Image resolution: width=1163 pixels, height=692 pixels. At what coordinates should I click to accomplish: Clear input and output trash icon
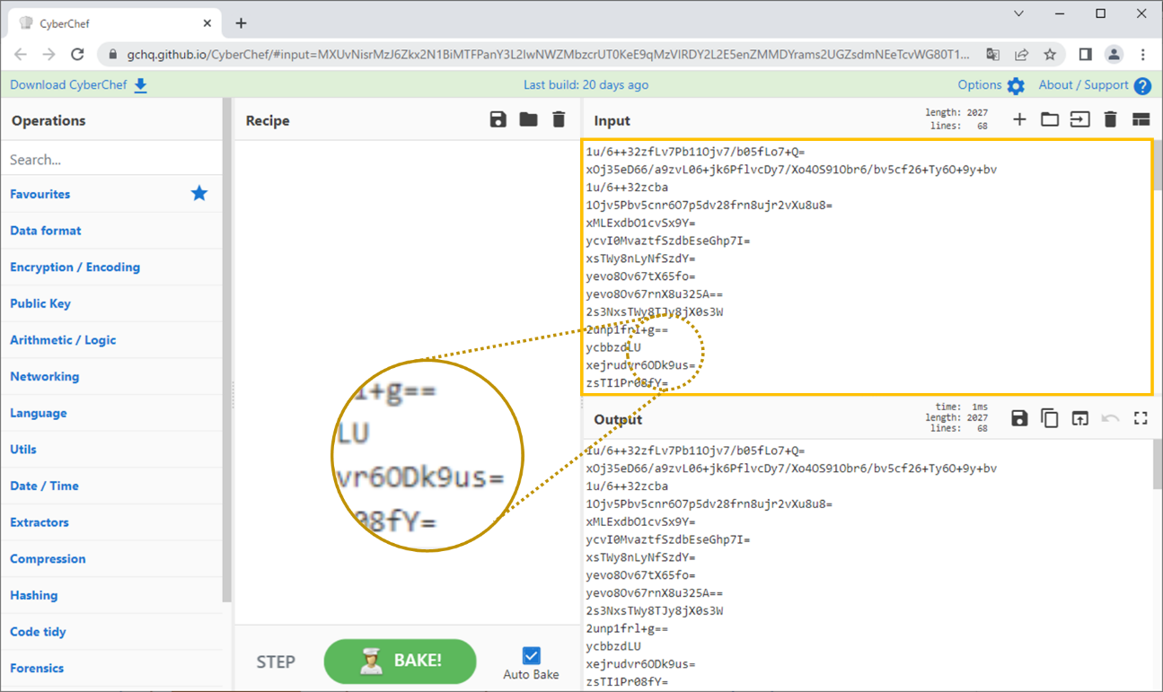click(1110, 119)
